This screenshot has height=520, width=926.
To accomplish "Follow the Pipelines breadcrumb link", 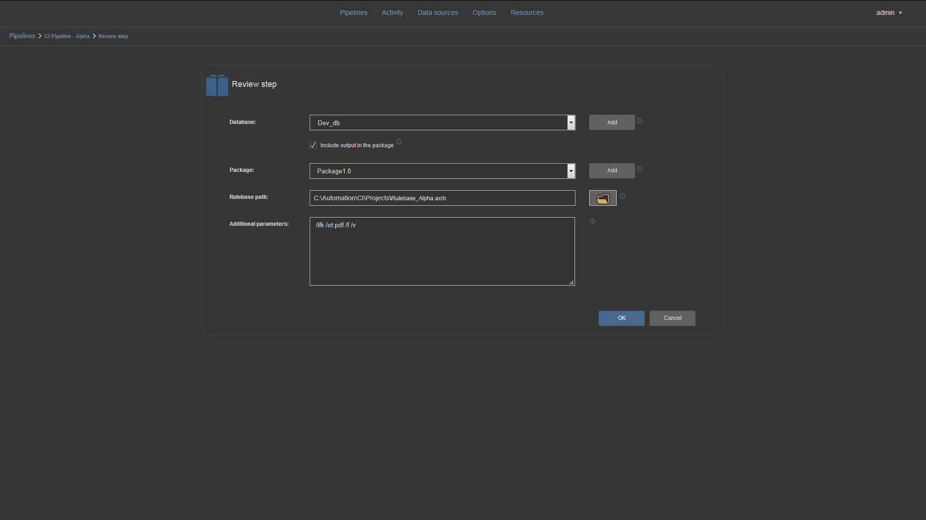I will (x=22, y=36).
